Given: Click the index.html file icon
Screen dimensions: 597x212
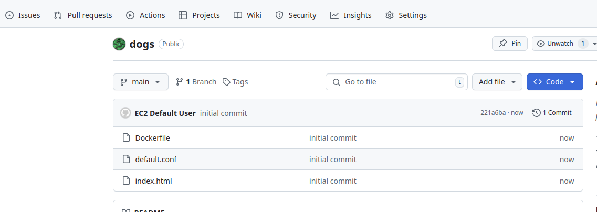Looking at the screenshot, I should click(x=126, y=181).
